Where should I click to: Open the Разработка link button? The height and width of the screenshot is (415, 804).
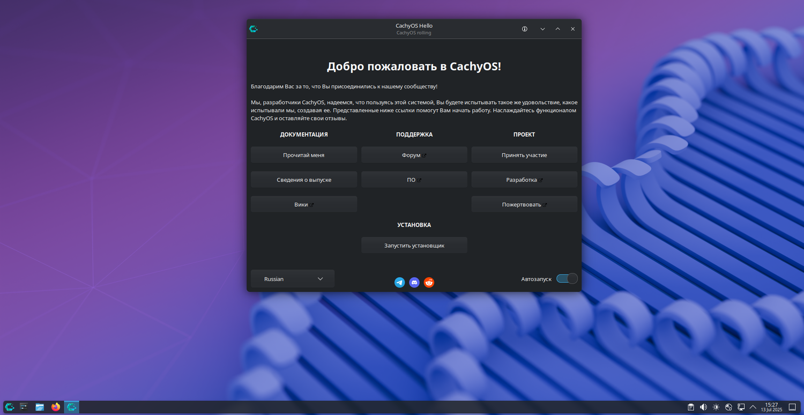click(524, 180)
